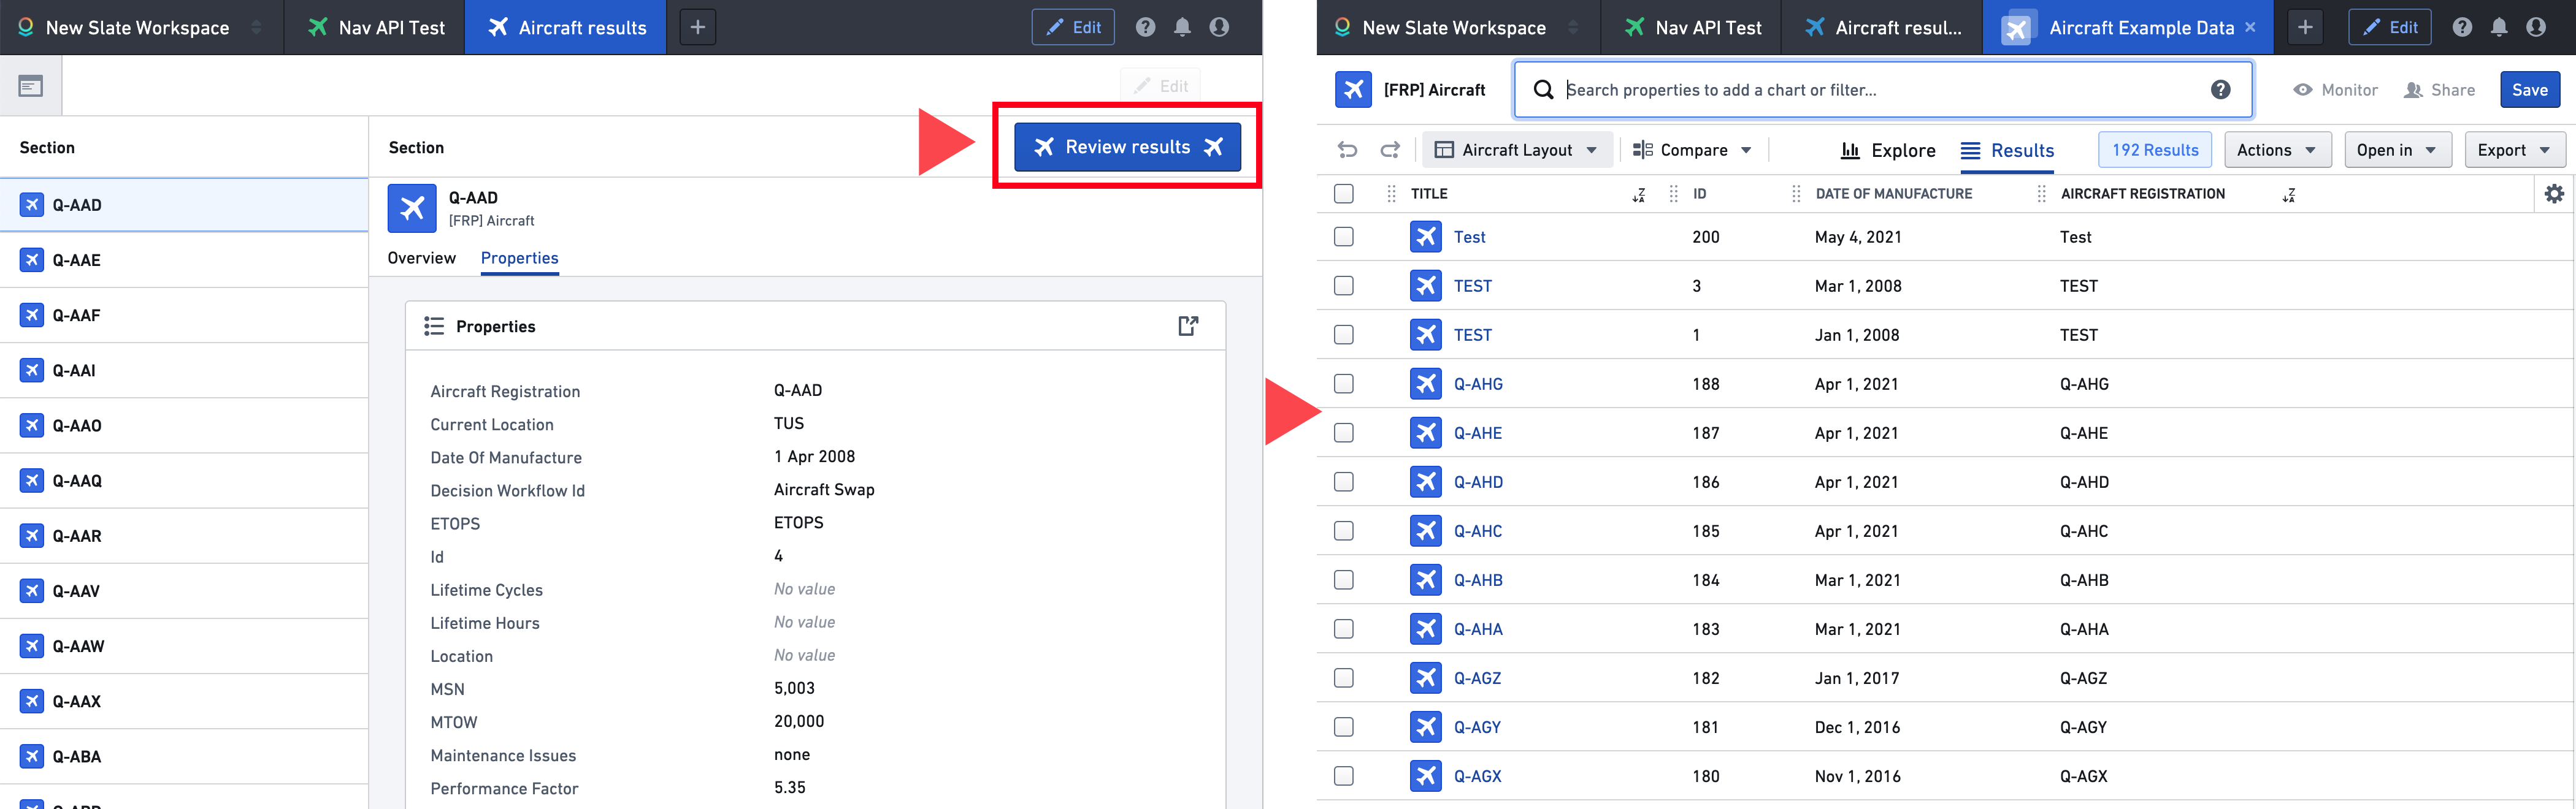Check the box for Q-AHD row
The width and height of the screenshot is (2576, 809).
pos(1343,481)
